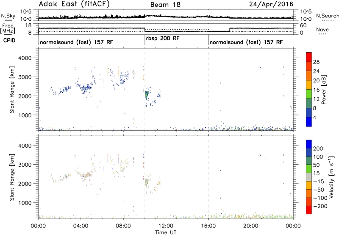The image size is (339, 235).
Task: Click the yellow segment of the power color bar
Action: [309, 85]
